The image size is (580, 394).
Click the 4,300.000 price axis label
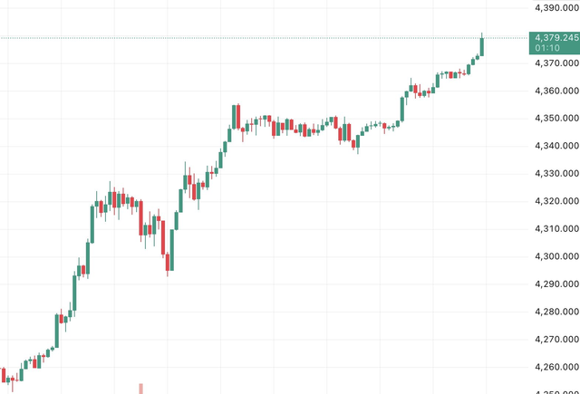[x=555, y=257]
